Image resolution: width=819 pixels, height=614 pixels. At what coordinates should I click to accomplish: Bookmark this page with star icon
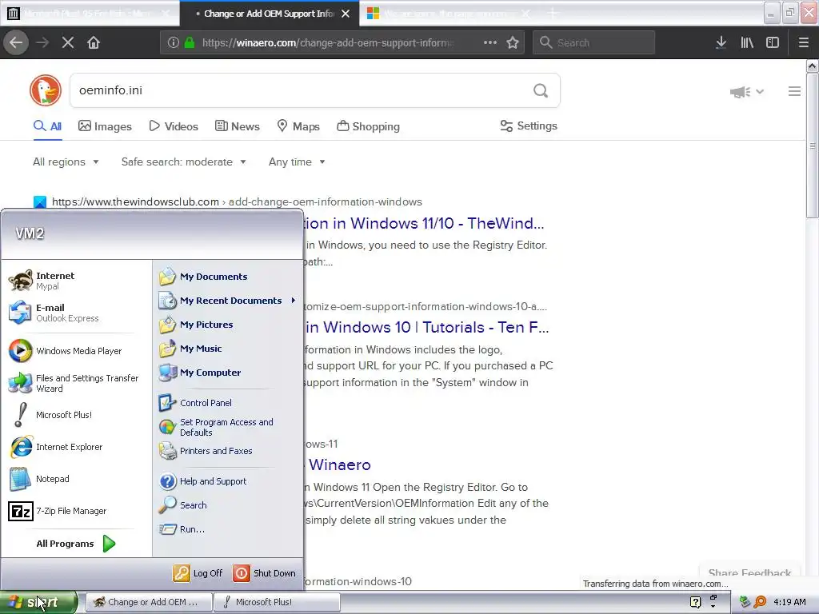[x=513, y=42]
